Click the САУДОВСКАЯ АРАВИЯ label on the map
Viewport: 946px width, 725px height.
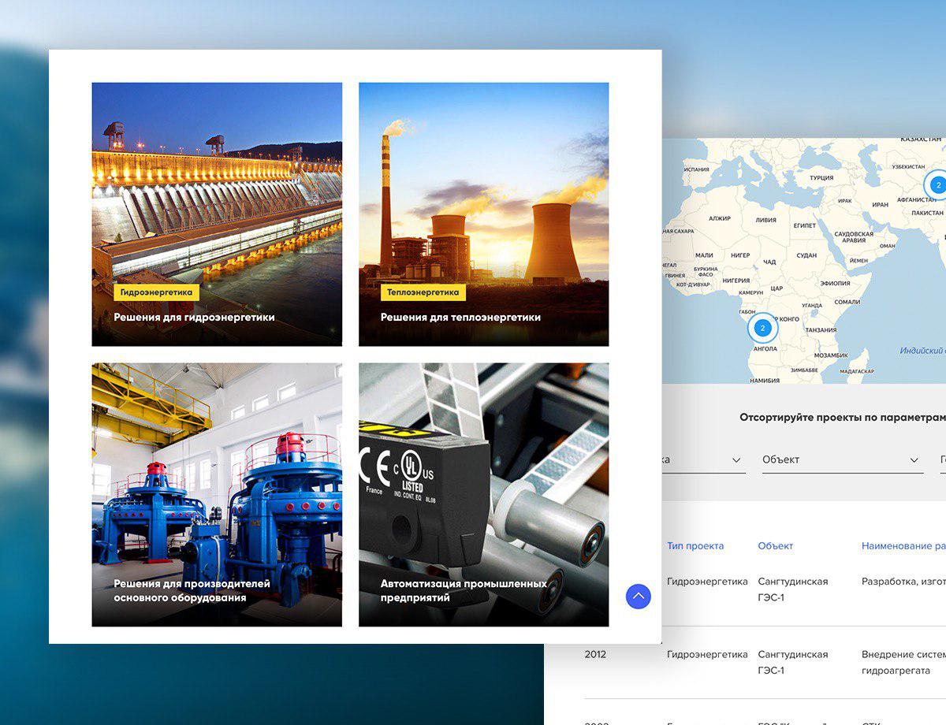pos(854,237)
